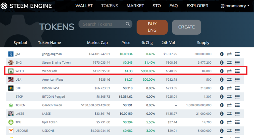Sort by 24h Vol column header
This screenshot has height=138, width=254.
168,43
